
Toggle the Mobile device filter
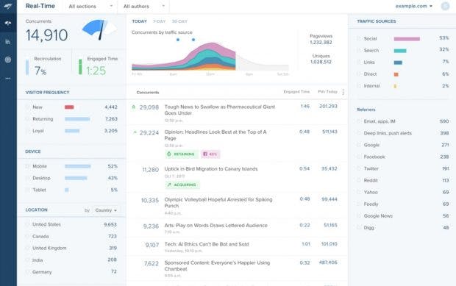pos(27,166)
